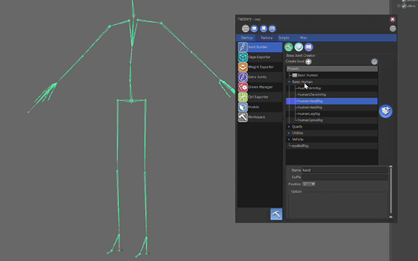
Task: Click the blue grid-panel icon in top toolbar
Action: 272,29
